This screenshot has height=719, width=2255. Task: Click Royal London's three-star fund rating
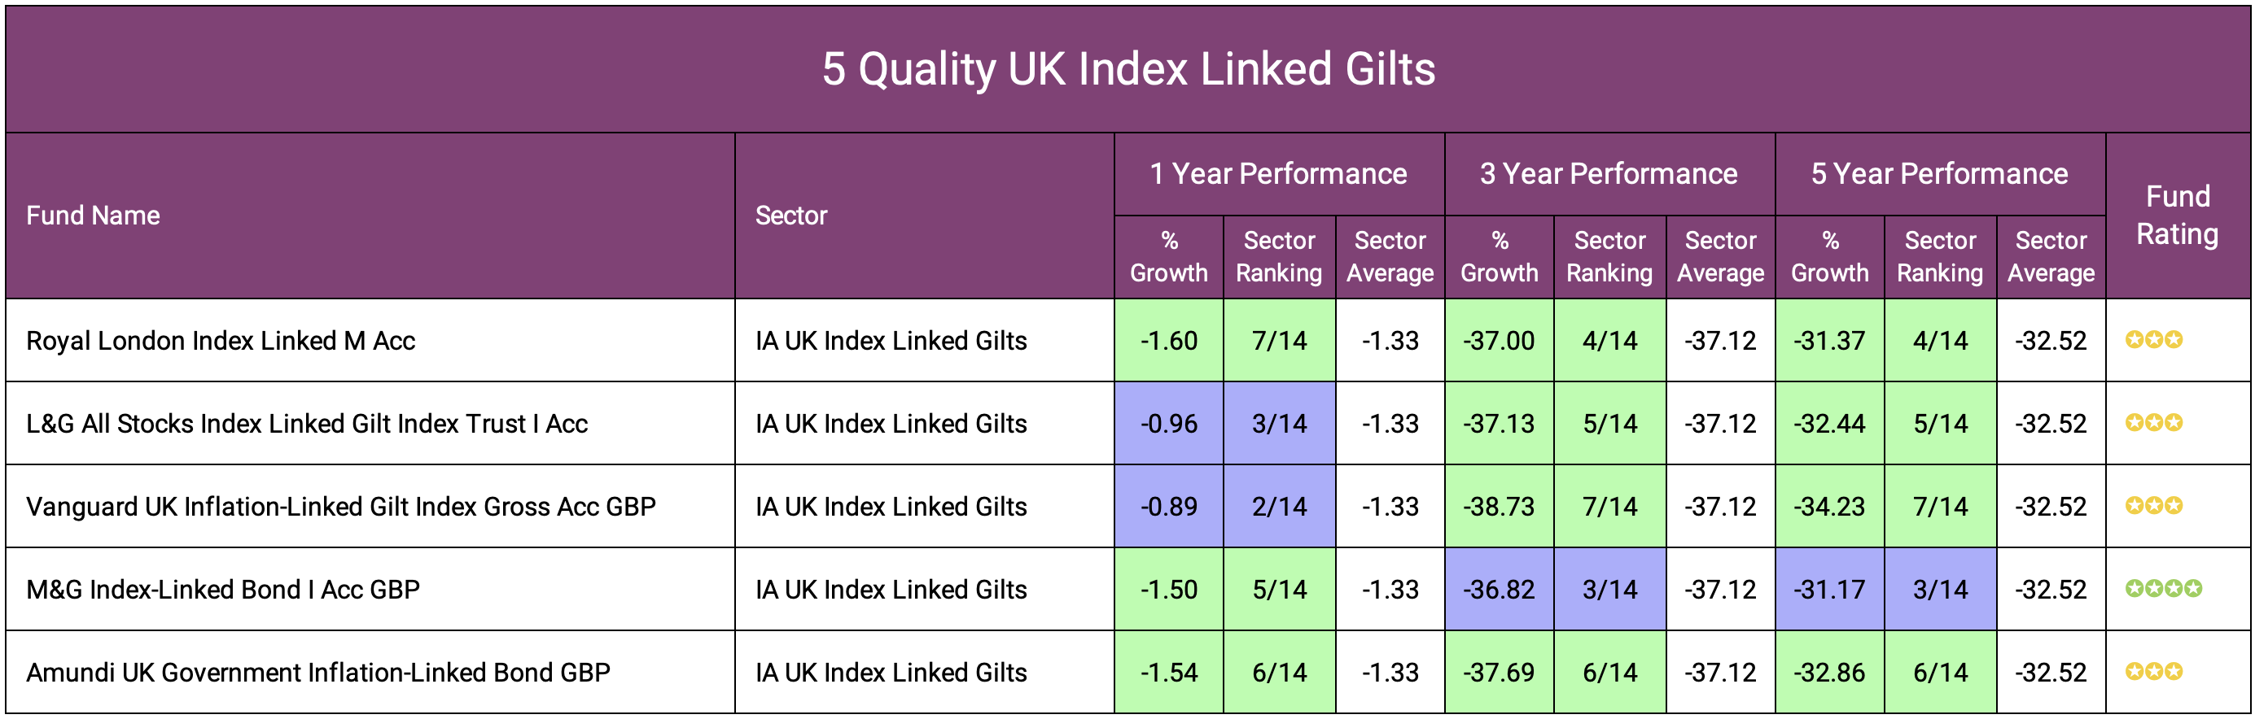click(x=2153, y=339)
